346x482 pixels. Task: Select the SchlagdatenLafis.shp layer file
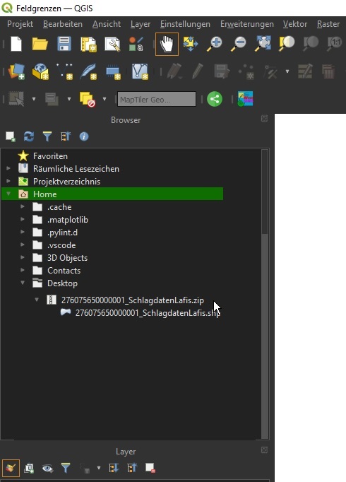(148, 313)
